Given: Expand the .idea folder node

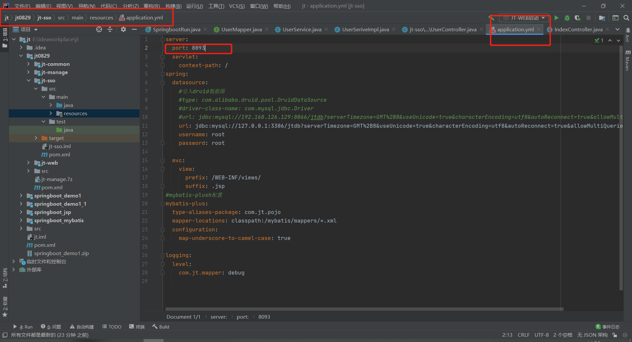Looking at the screenshot, I should [21, 47].
